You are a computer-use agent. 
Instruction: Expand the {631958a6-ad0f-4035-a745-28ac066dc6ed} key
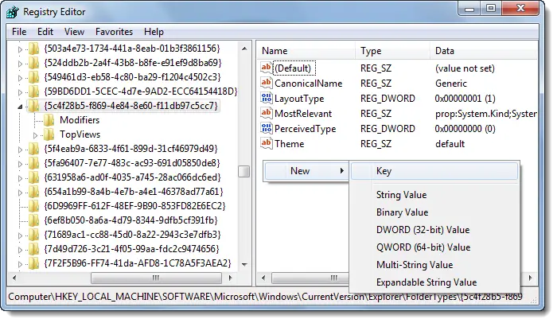click(20, 178)
